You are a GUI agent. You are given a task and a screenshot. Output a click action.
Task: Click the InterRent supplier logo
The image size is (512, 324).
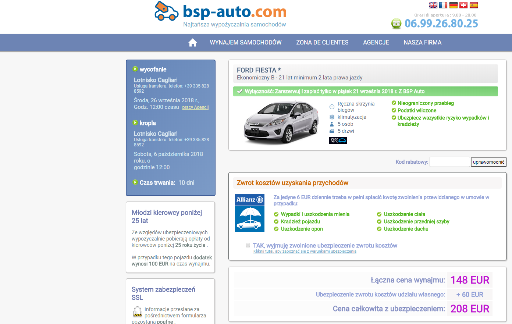tap(338, 140)
